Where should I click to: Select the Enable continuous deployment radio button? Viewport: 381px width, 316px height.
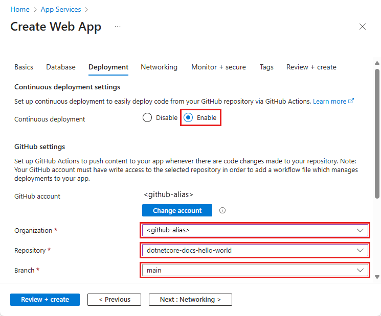[188, 117]
